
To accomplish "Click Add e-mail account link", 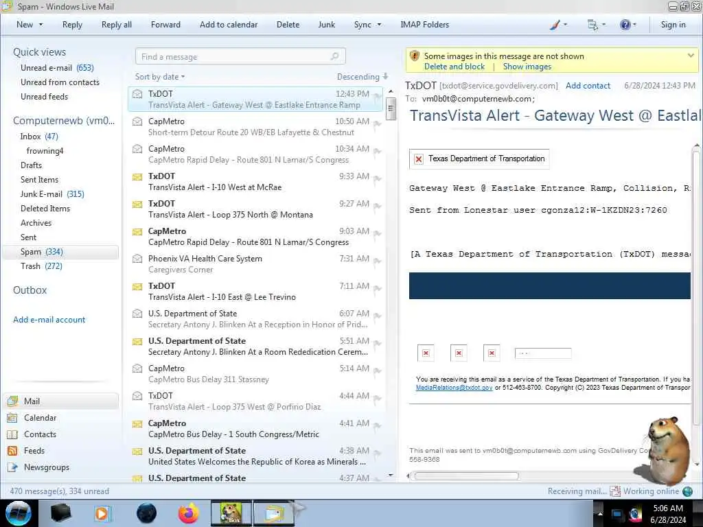I will click(x=49, y=320).
